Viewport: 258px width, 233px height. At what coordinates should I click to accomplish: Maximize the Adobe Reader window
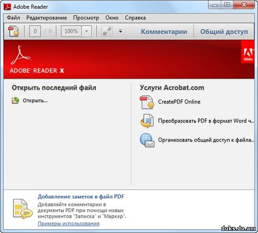click(227, 5)
